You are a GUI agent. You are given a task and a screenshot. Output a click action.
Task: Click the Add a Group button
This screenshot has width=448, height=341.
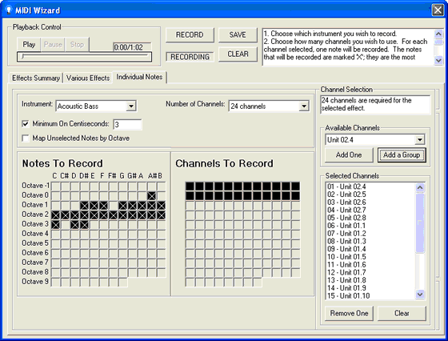[402, 155]
